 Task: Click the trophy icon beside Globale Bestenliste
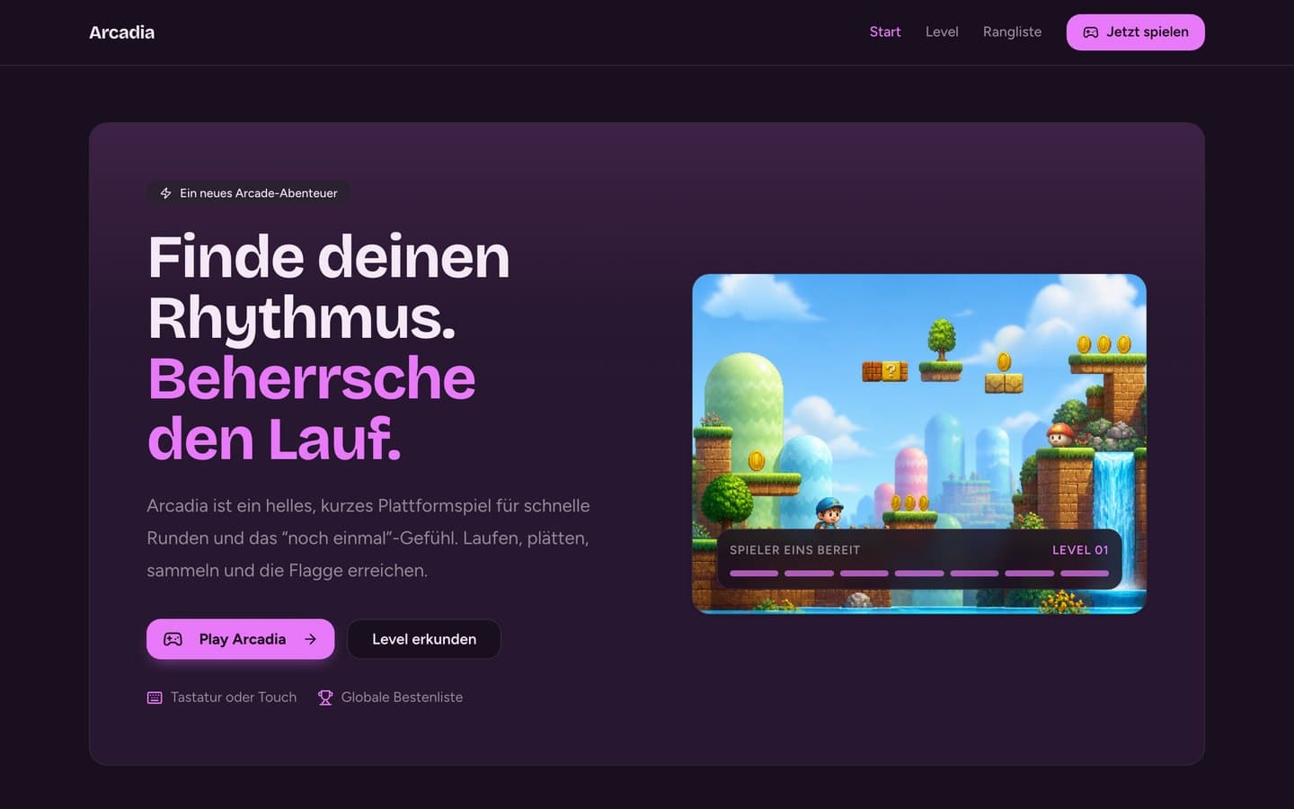325,698
